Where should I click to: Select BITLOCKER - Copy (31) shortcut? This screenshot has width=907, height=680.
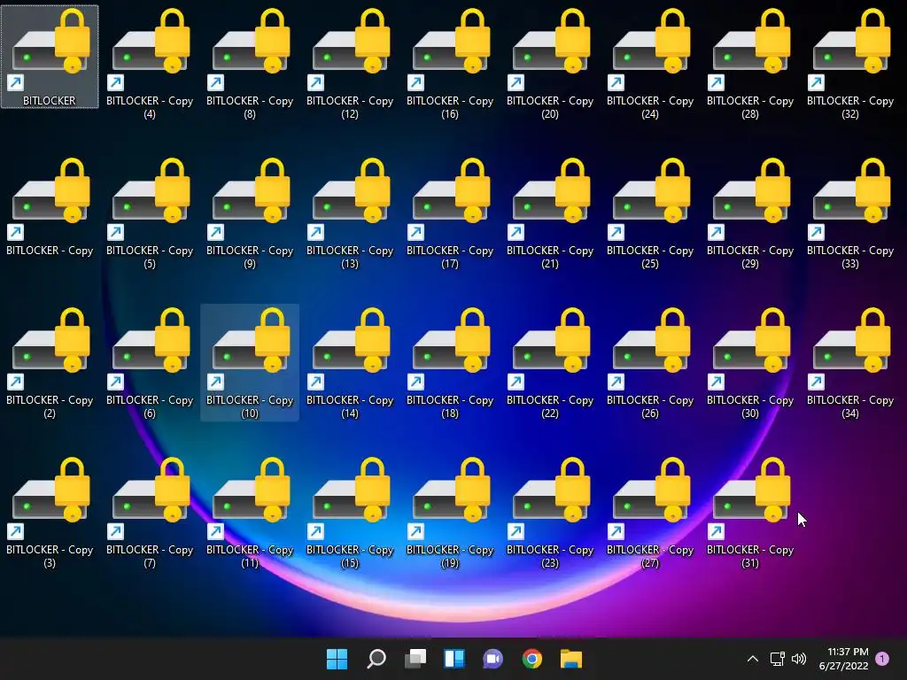click(750, 513)
